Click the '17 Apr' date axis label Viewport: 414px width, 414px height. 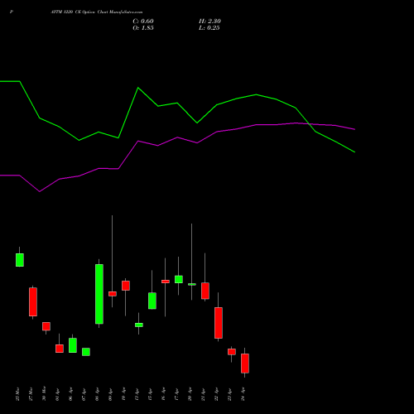(x=176, y=394)
